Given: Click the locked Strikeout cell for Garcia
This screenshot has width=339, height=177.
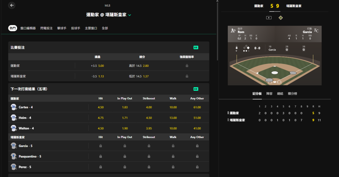Looking at the screenshot, I should click(x=149, y=146).
